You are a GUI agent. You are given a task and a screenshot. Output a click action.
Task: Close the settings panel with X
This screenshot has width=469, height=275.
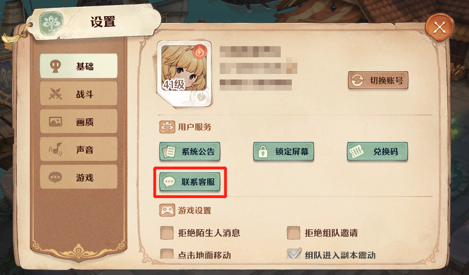439,28
